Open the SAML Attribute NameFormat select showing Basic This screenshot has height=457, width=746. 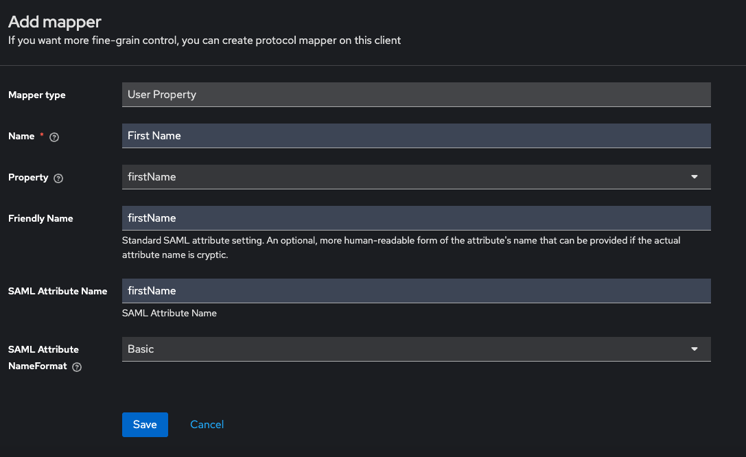tap(405, 349)
